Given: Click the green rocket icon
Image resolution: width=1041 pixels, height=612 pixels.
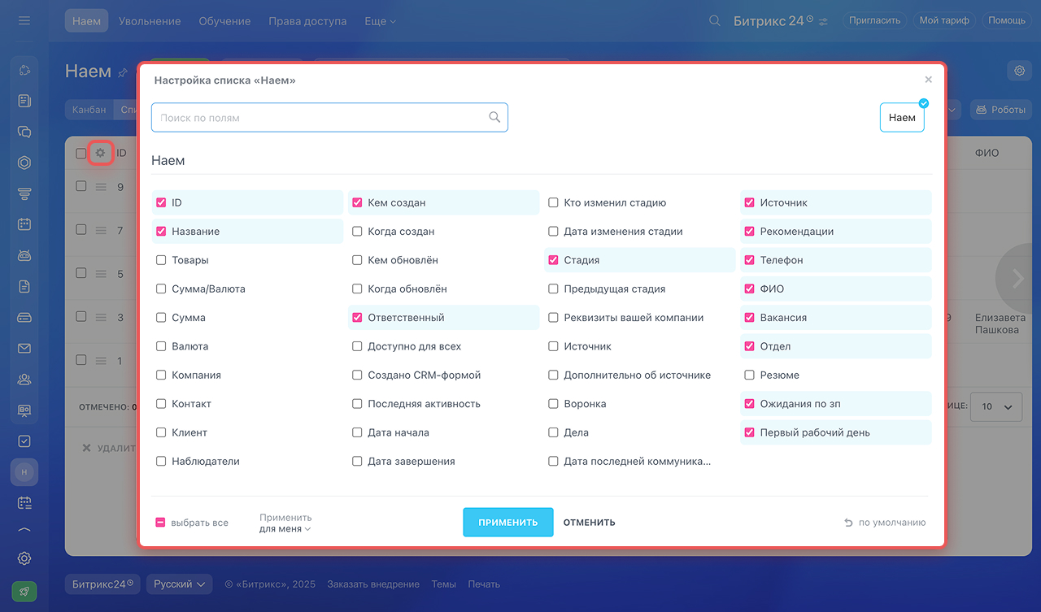Looking at the screenshot, I should coord(24,592).
